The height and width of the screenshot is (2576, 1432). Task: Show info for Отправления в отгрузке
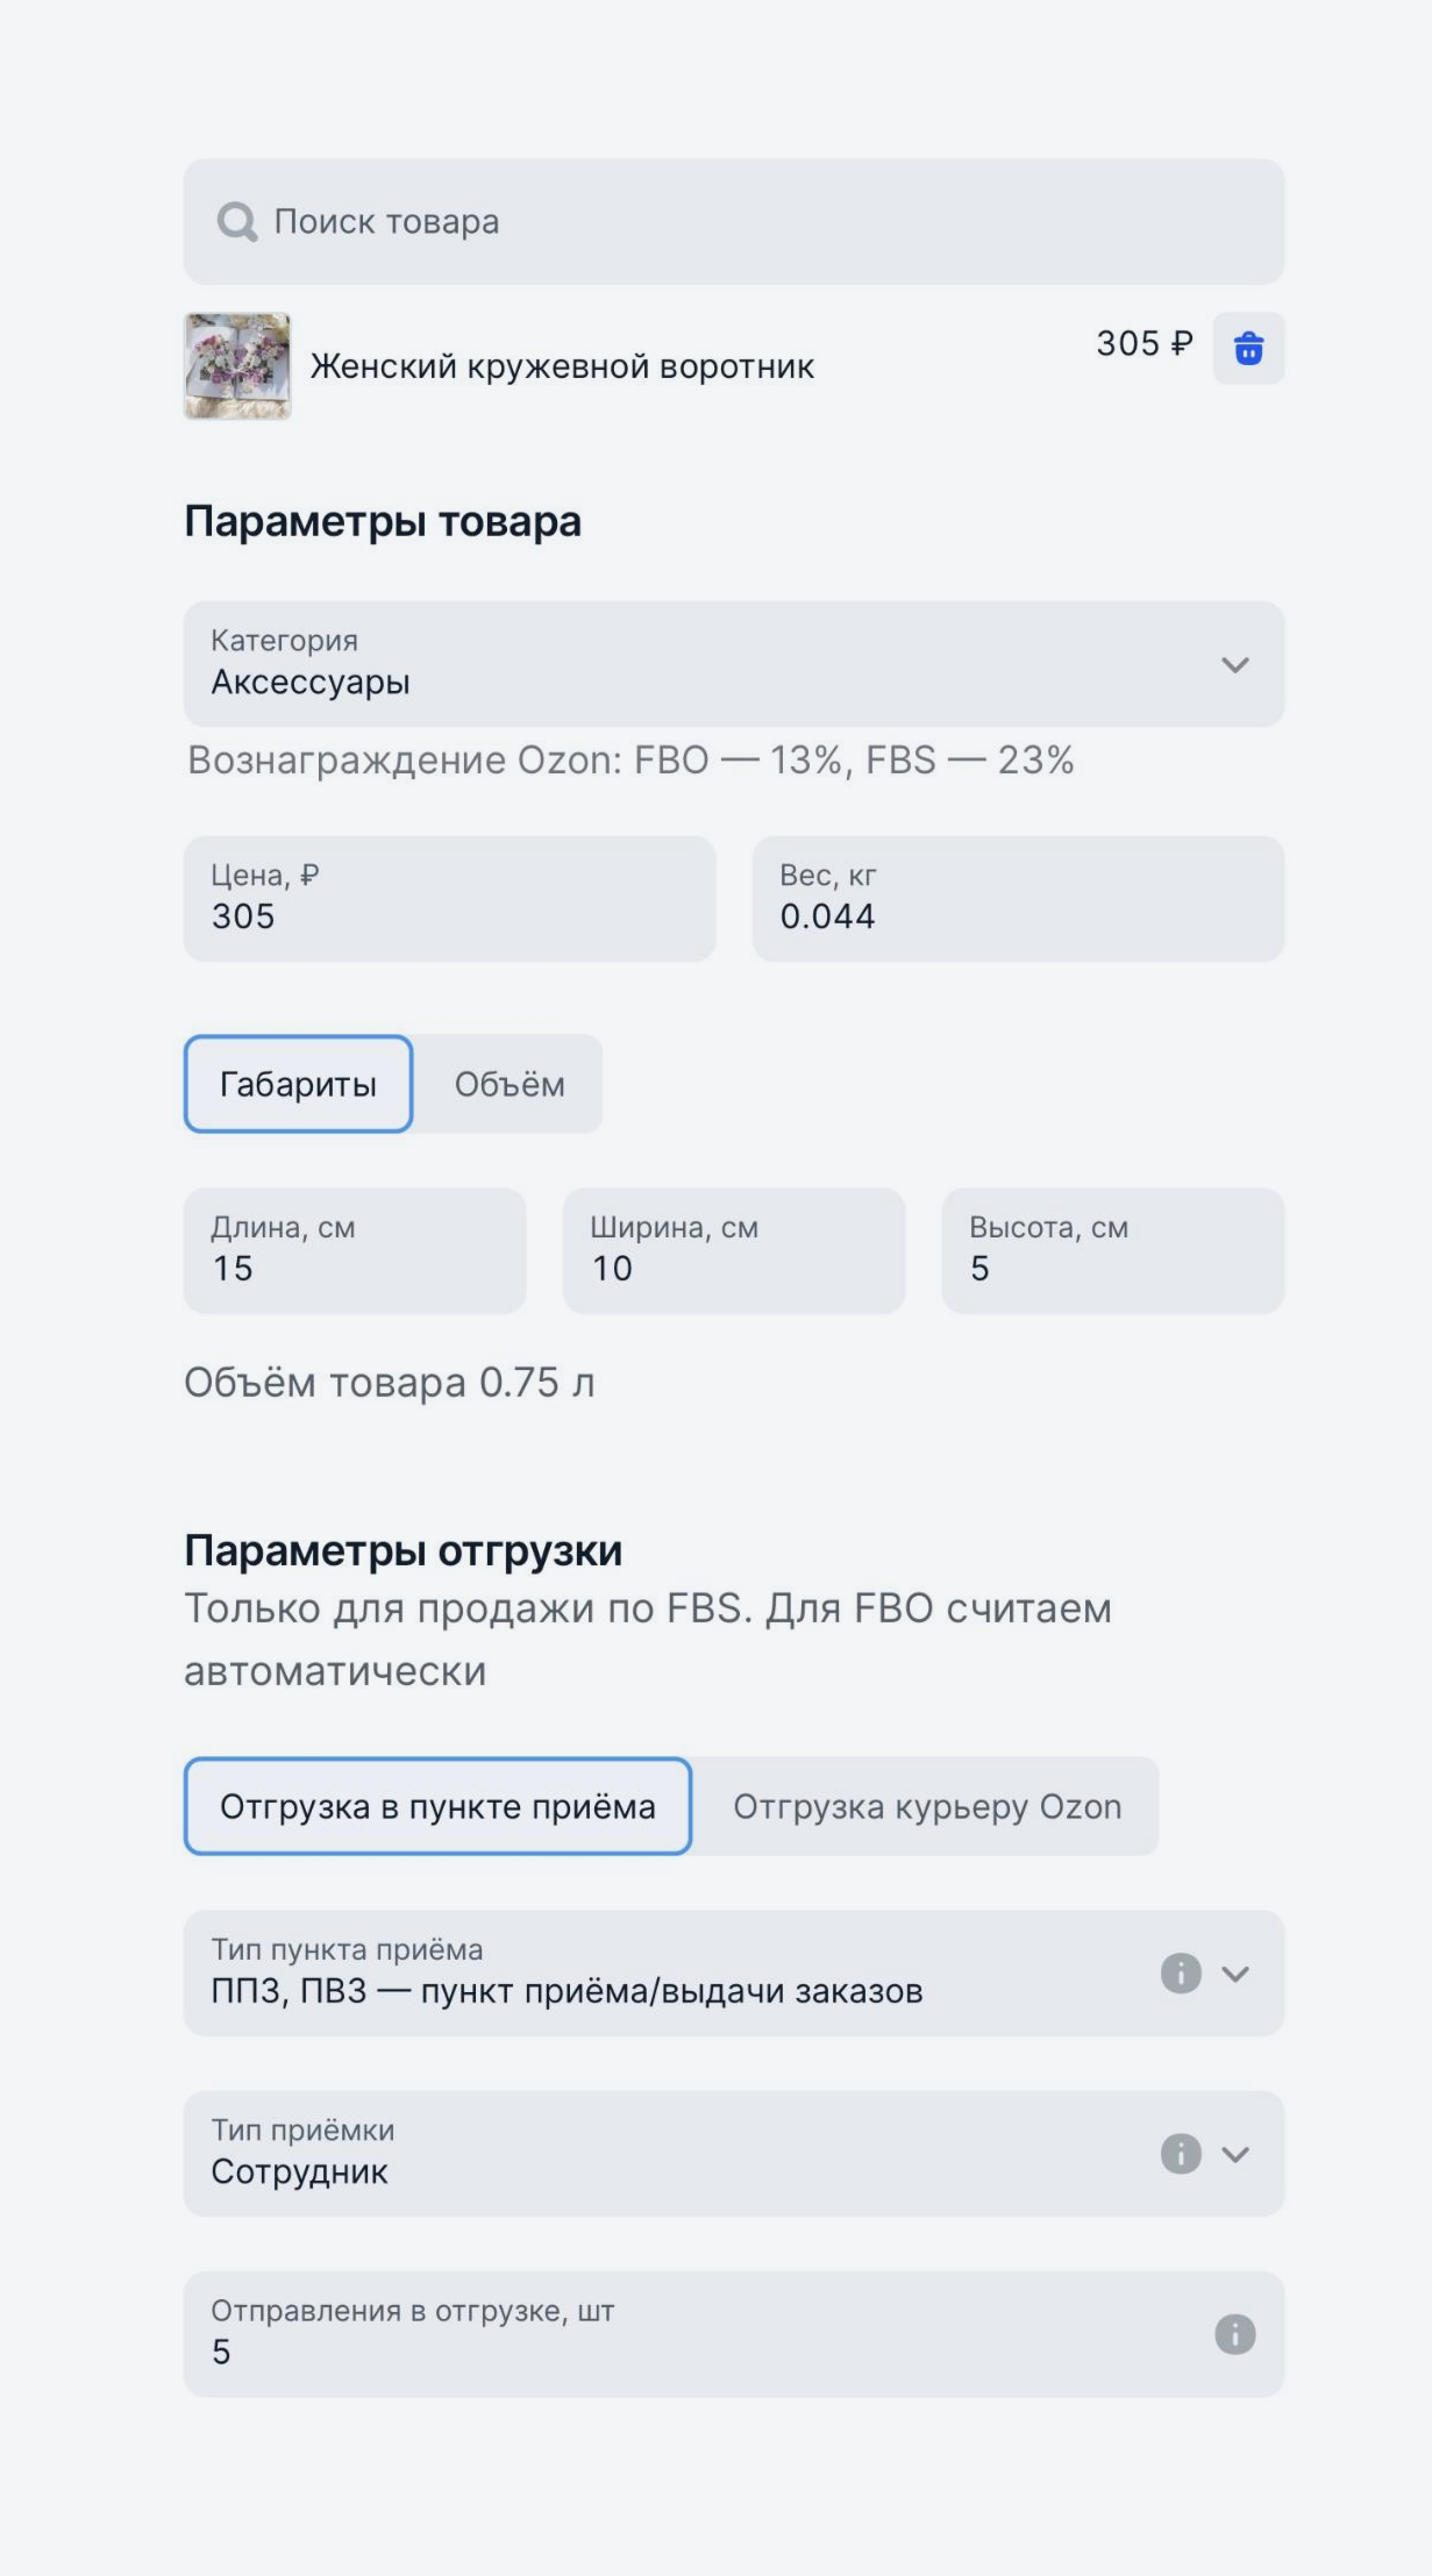coord(1235,2334)
